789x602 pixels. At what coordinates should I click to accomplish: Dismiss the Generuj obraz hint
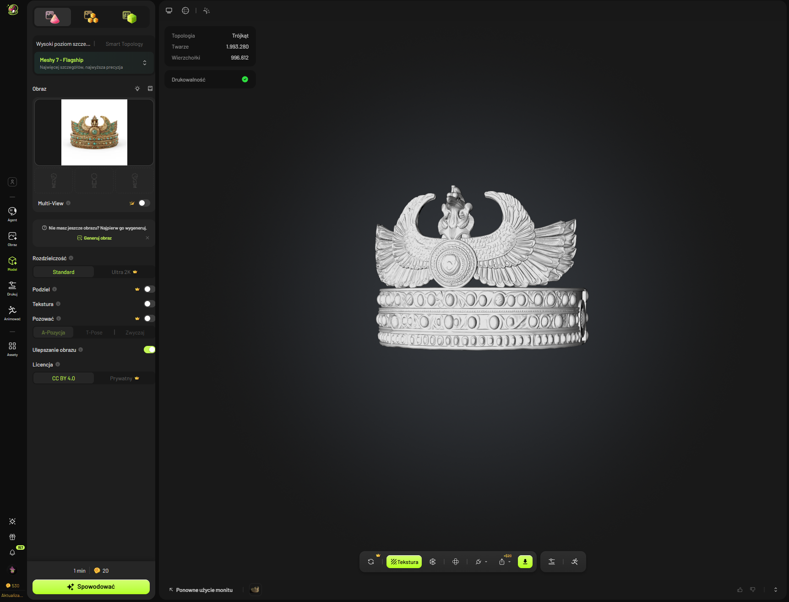point(147,238)
